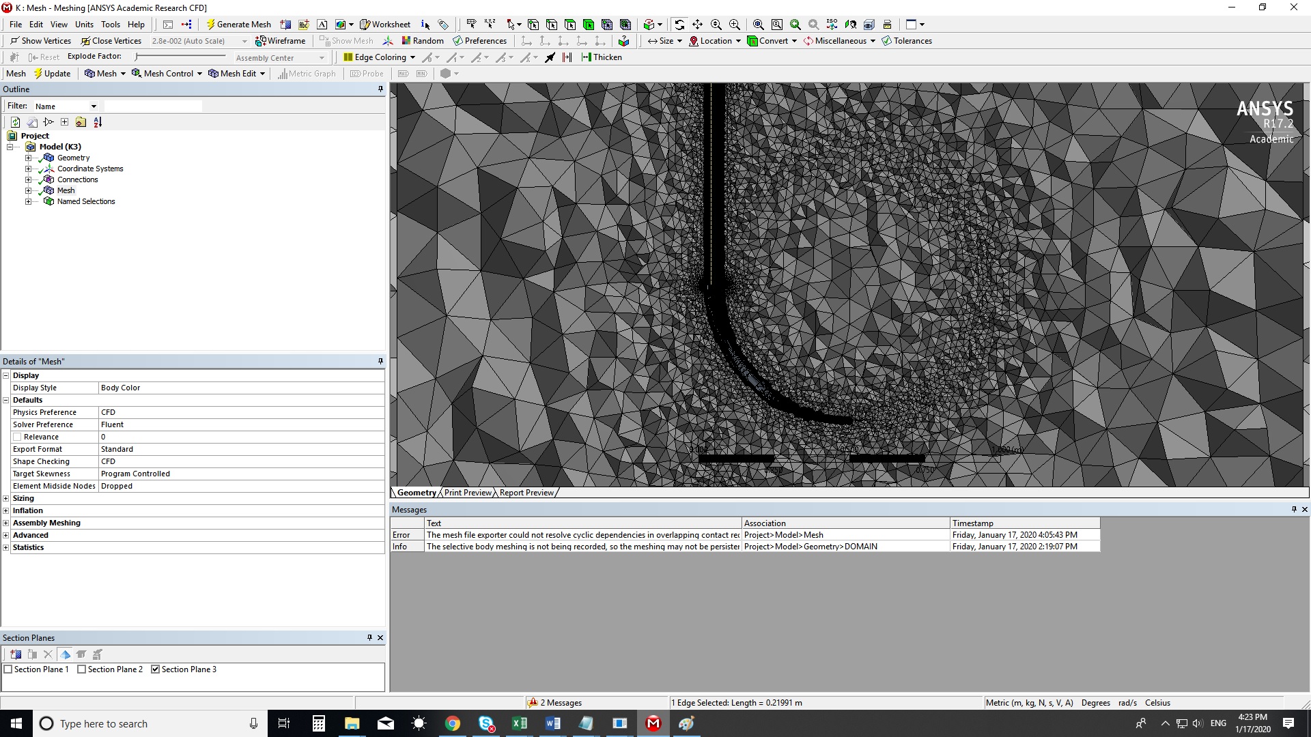
Task: Enable the Section Plane 1 checkbox
Action: pyautogui.click(x=9, y=669)
